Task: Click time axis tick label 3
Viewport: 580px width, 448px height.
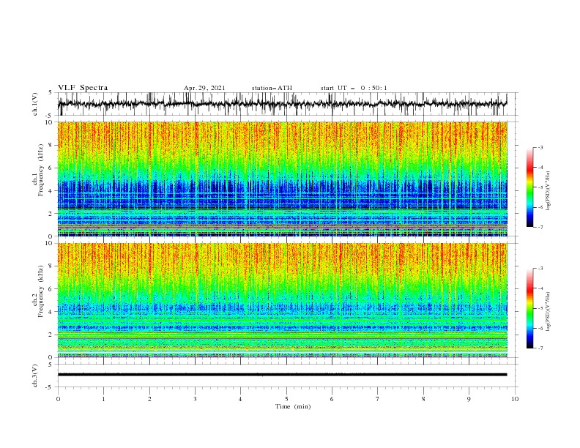Action: point(195,399)
